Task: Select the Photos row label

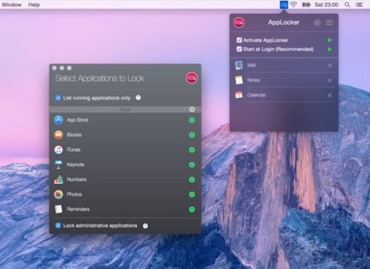Action: (x=75, y=194)
